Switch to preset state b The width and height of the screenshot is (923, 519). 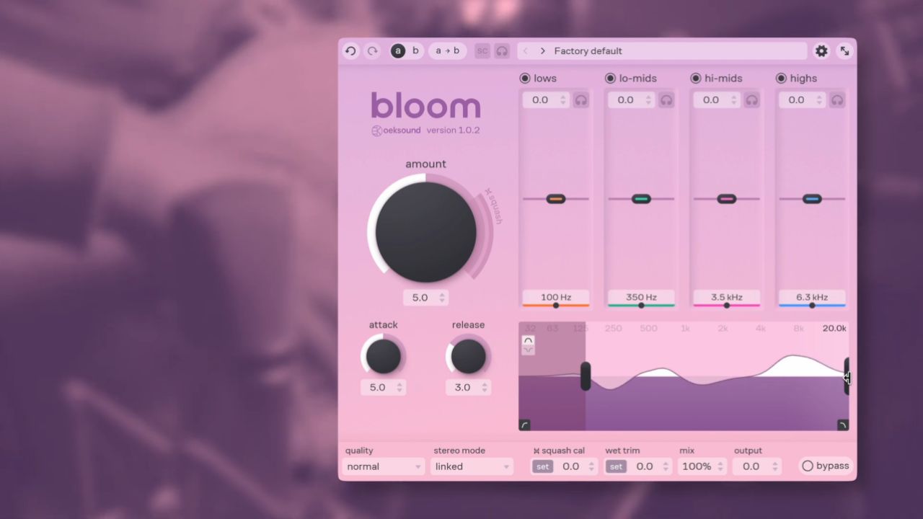click(415, 50)
